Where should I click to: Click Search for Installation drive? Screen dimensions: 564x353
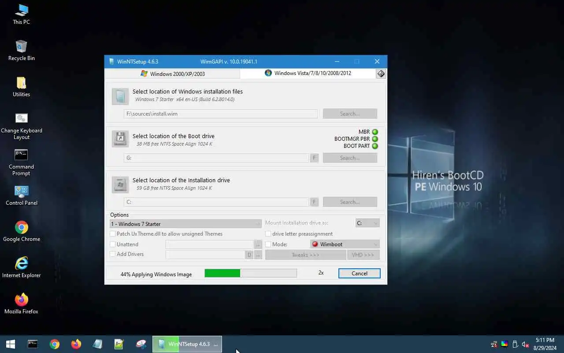[350, 202]
